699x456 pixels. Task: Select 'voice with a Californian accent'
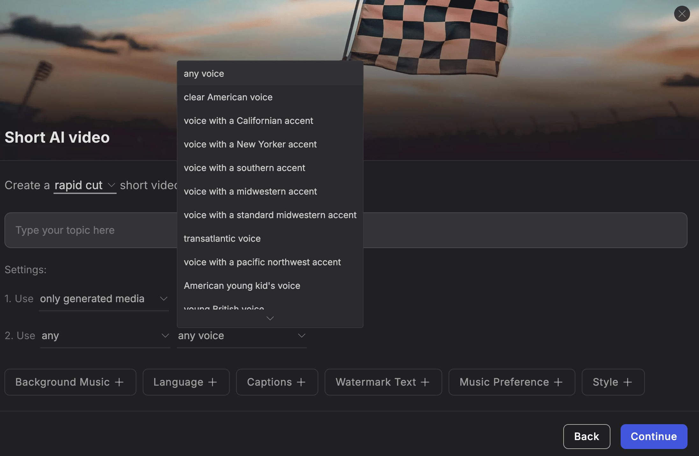tap(249, 120)
